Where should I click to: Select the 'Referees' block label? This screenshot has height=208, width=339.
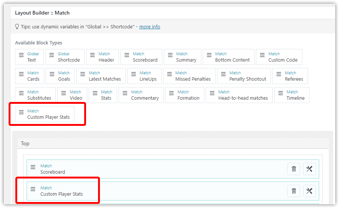[294, 79]
